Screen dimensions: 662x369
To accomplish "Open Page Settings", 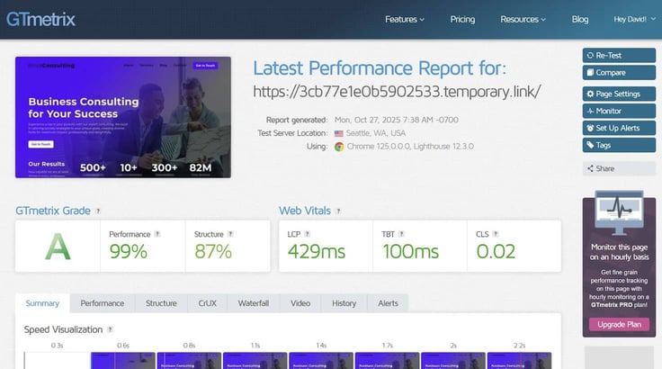I will click(619, 94).
